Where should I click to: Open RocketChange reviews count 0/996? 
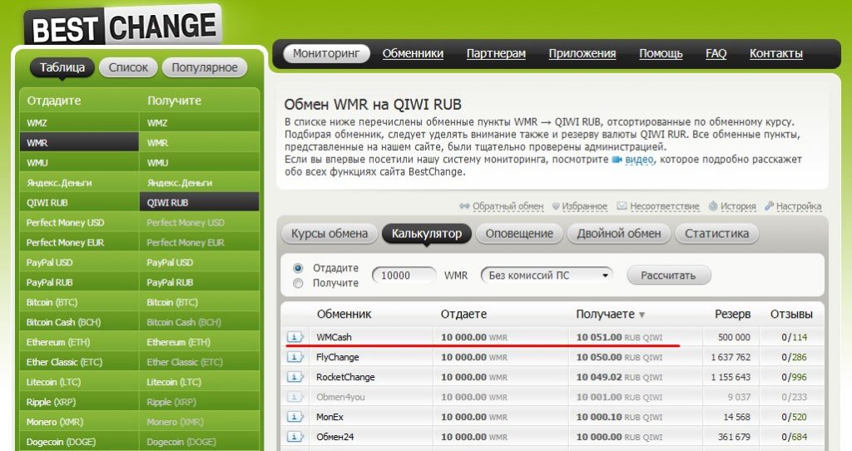794,377
